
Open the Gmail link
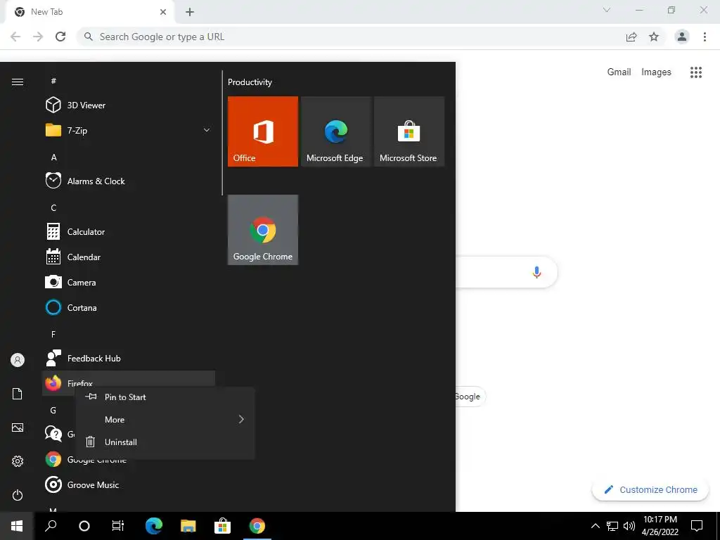(x=619, y=72)
